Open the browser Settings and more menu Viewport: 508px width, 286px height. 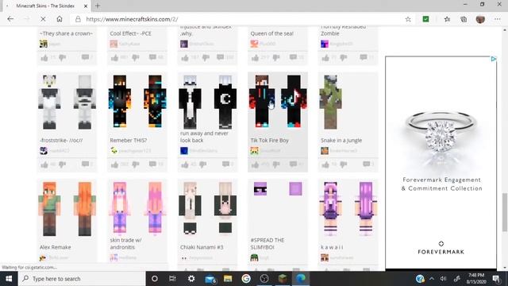(x=498, y=19)
